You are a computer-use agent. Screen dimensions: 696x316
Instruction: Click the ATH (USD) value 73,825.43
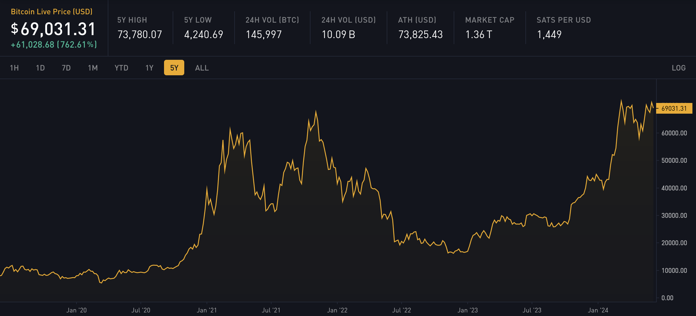(420, 35)
